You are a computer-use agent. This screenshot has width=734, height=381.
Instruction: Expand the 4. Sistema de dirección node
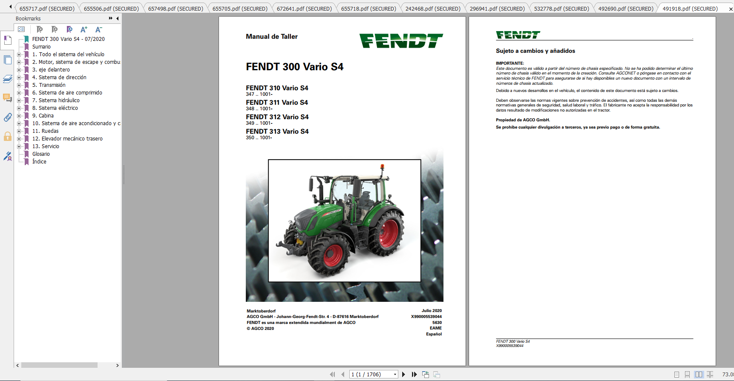point(19,77)
